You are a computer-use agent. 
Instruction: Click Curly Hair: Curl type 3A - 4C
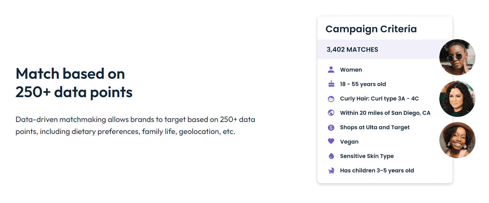(x=379, y=98)
